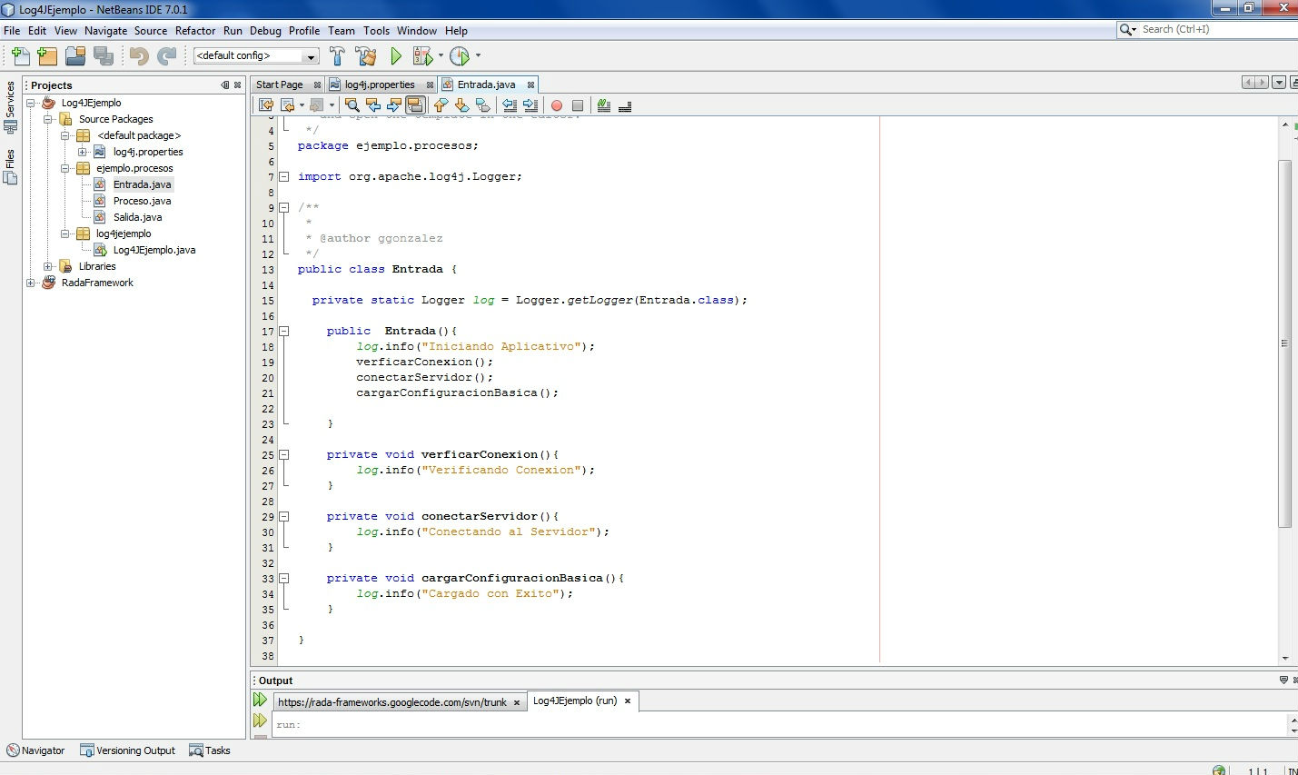Start macro recording with red circle icon

556,104
